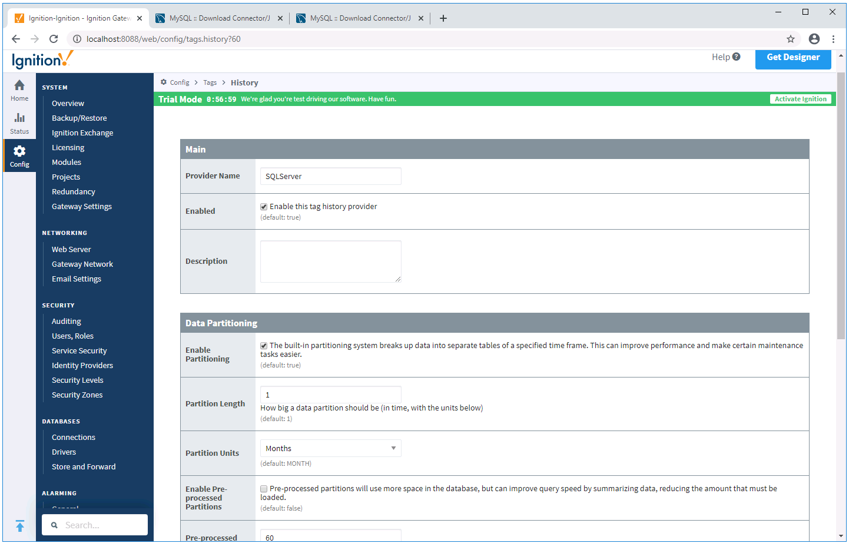Open Backup/Restore settings link
Viewport: 849px width, 543px height.
pyautogui.click(x=79, y=118)
